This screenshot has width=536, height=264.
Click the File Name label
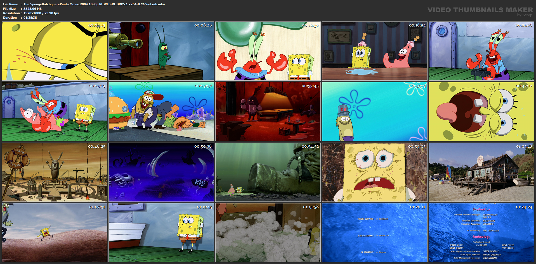(x=11, y=4)
